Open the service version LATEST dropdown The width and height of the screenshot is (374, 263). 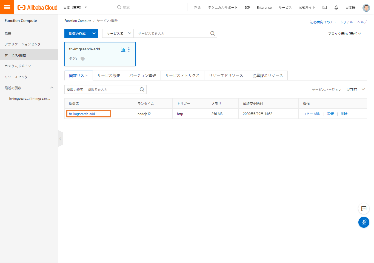[x=356, y=89]
